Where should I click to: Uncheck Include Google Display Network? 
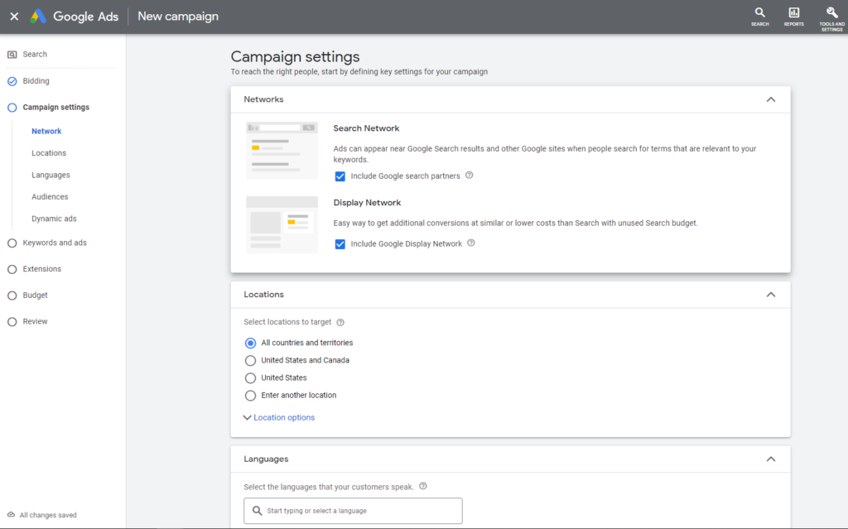(340, 244)
